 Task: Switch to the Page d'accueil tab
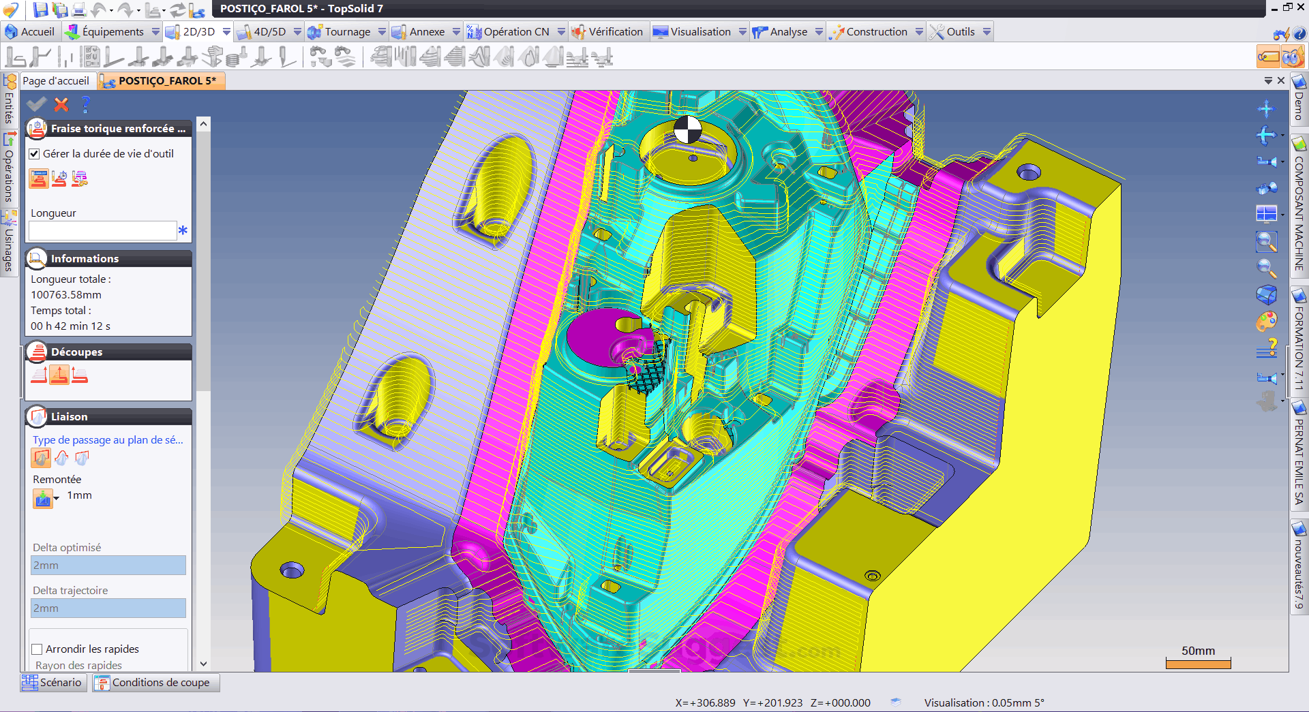tap(57, 80)
